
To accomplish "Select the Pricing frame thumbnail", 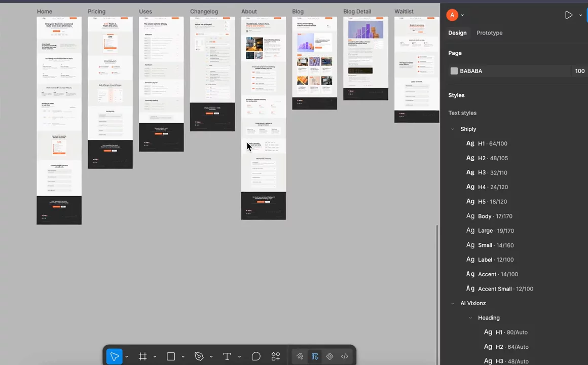I will (x=110, y=93).
